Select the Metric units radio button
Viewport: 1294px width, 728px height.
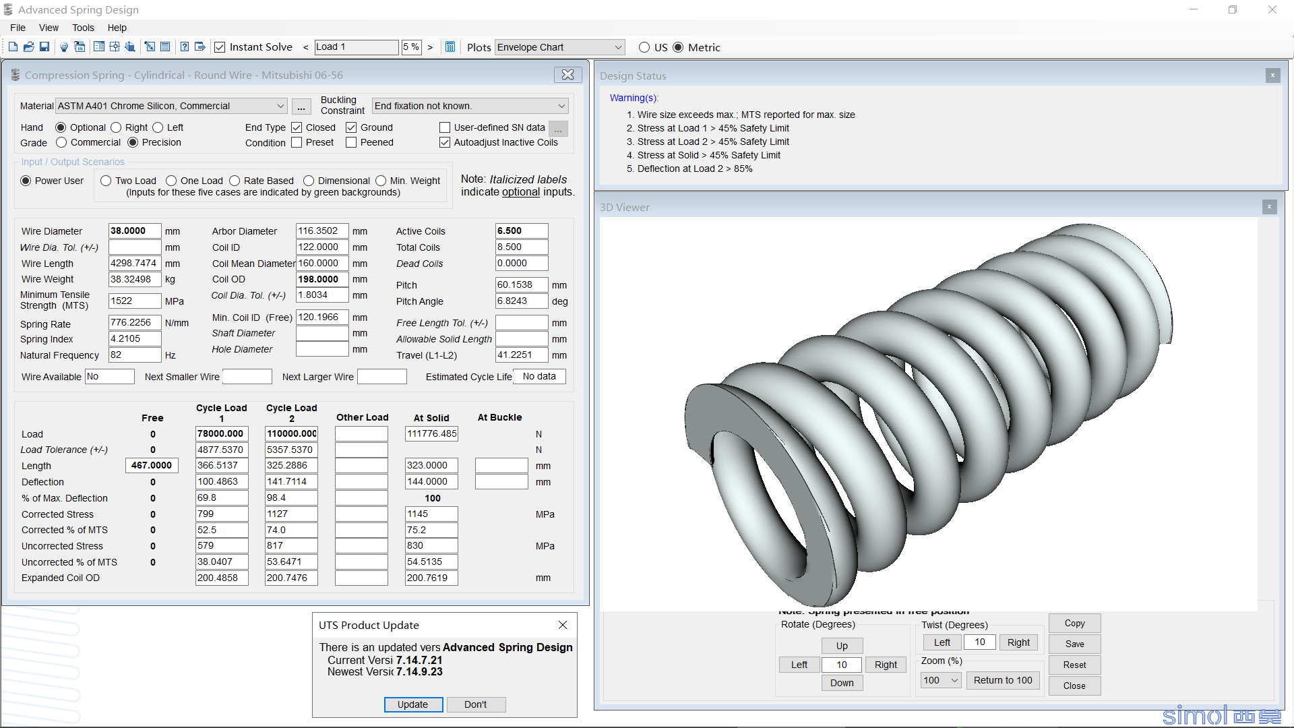678,47
